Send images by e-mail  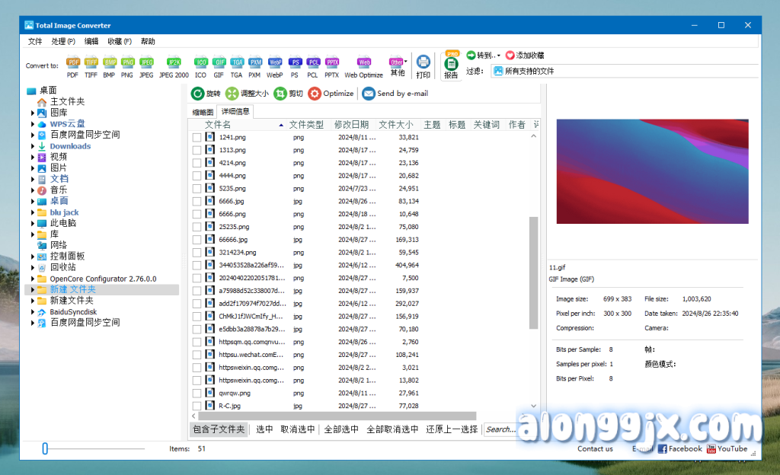(395, 94)
